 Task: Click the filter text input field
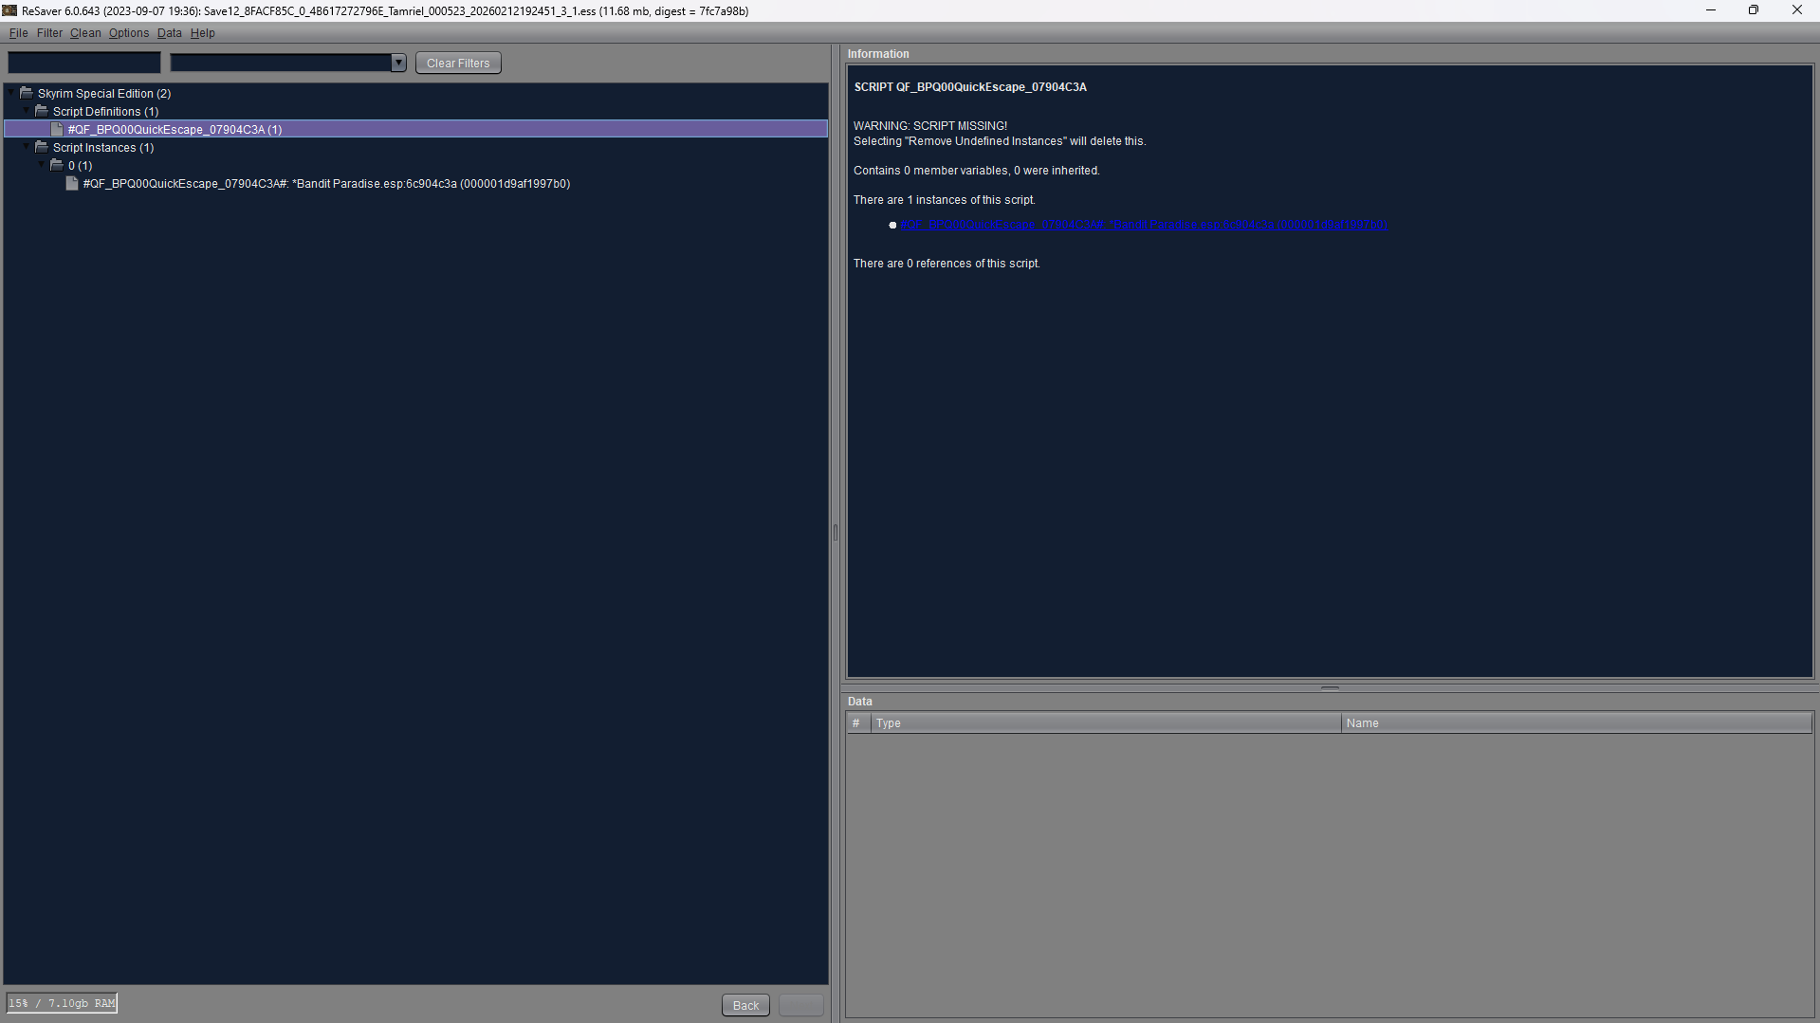pyautogui.click(x=84, y=63)
